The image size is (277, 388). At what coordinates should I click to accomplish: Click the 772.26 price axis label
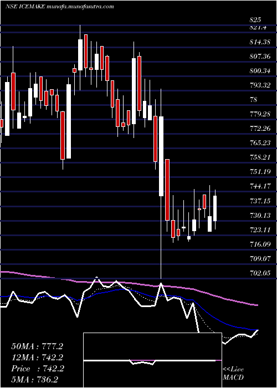(260, 129)
